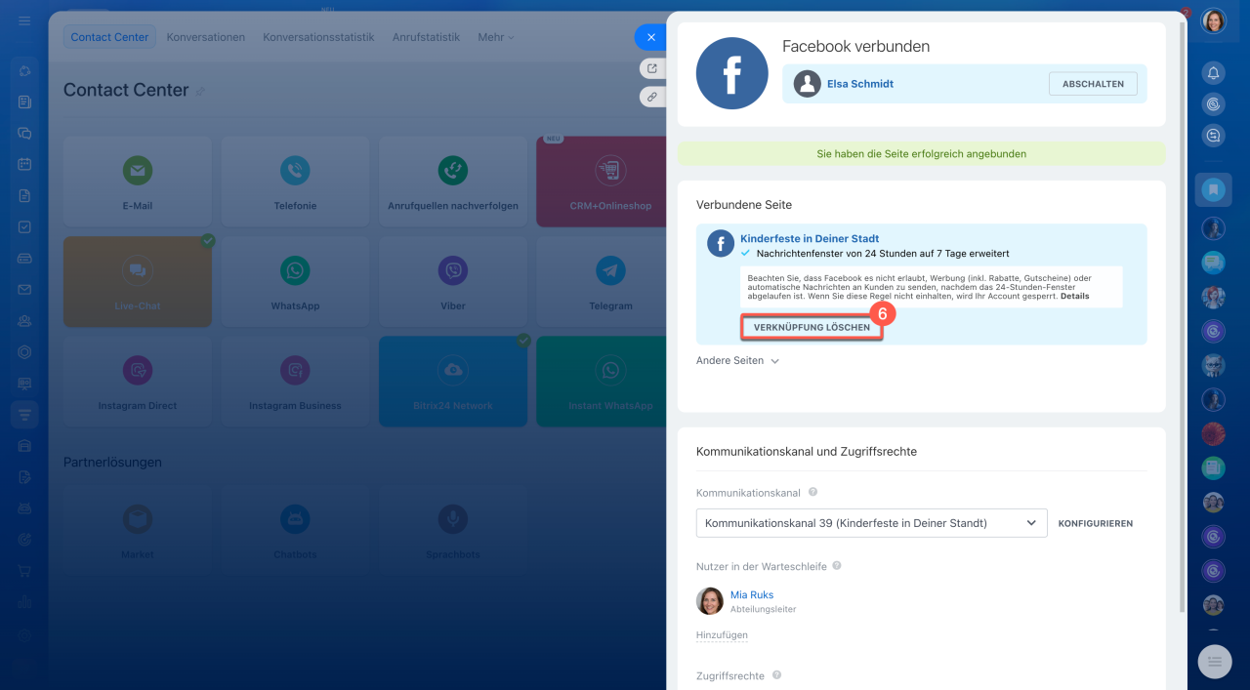The height and width of the screenshot is (690, 1250).
Task: Open Kinderfeste in Deiner Stadt page link
Action: click(810, 238)
